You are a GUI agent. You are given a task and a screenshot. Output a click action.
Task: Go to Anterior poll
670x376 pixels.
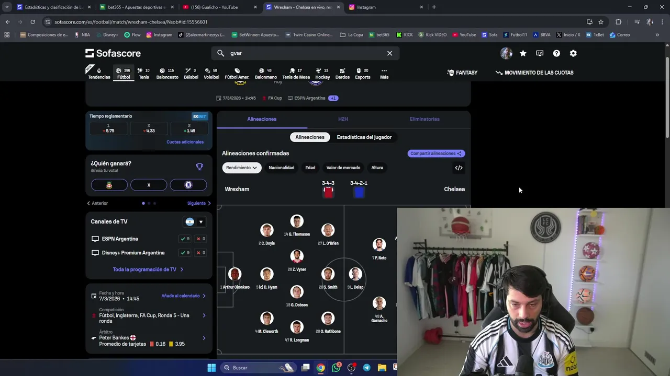97,203
